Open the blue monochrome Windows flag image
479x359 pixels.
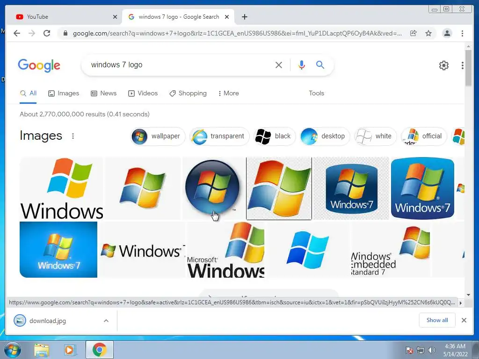(x=308, y=250)
